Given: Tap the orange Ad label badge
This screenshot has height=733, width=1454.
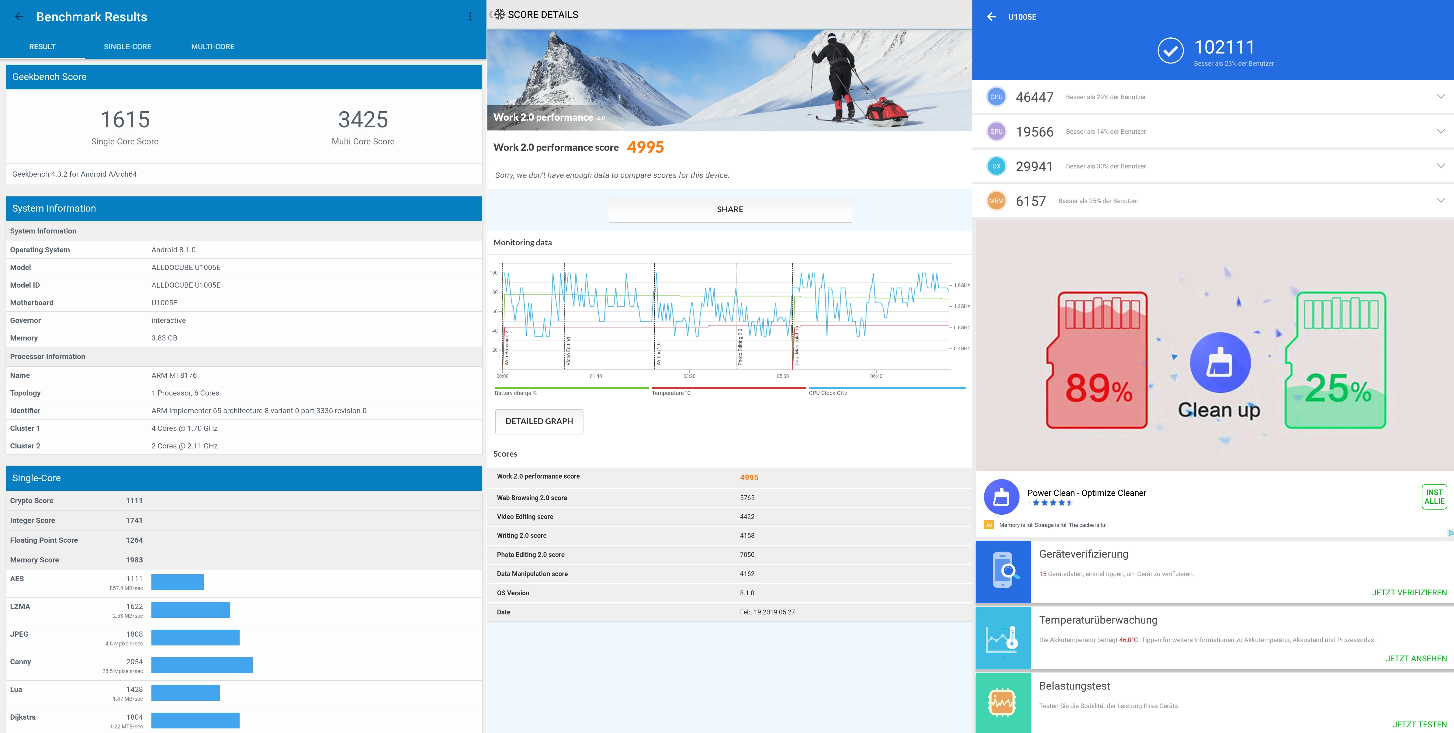Looking at the screenshot, I should 988,525.
